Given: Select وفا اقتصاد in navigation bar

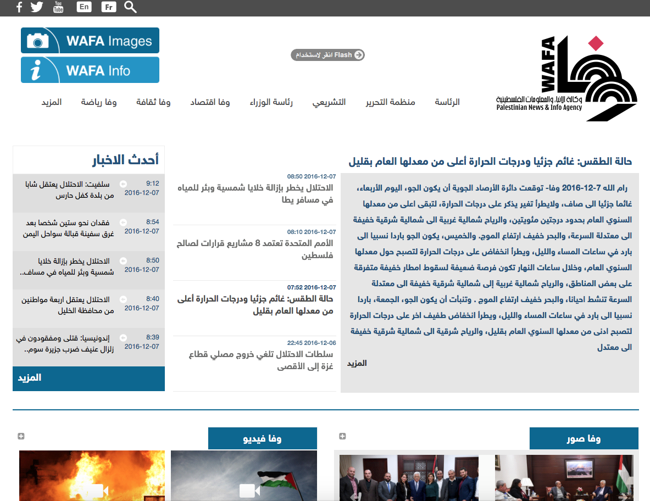Looking at the screenshot, I should pos(210,102).
